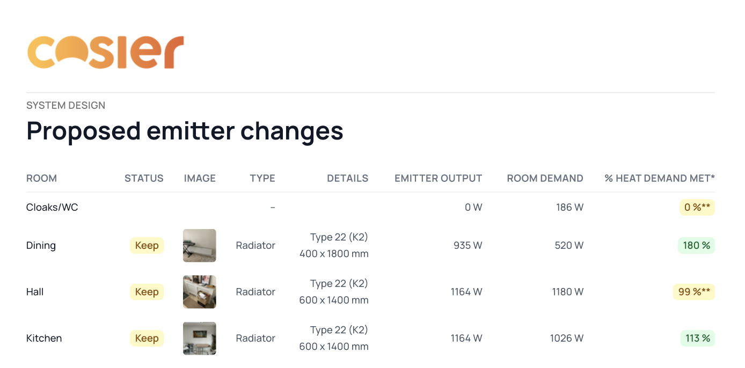Click the ROOM DEMAND column header

[545, 179]
